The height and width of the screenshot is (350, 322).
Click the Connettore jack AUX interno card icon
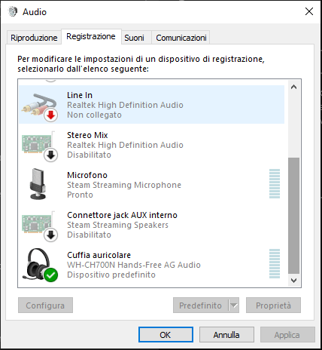click(x=39, y=226)
